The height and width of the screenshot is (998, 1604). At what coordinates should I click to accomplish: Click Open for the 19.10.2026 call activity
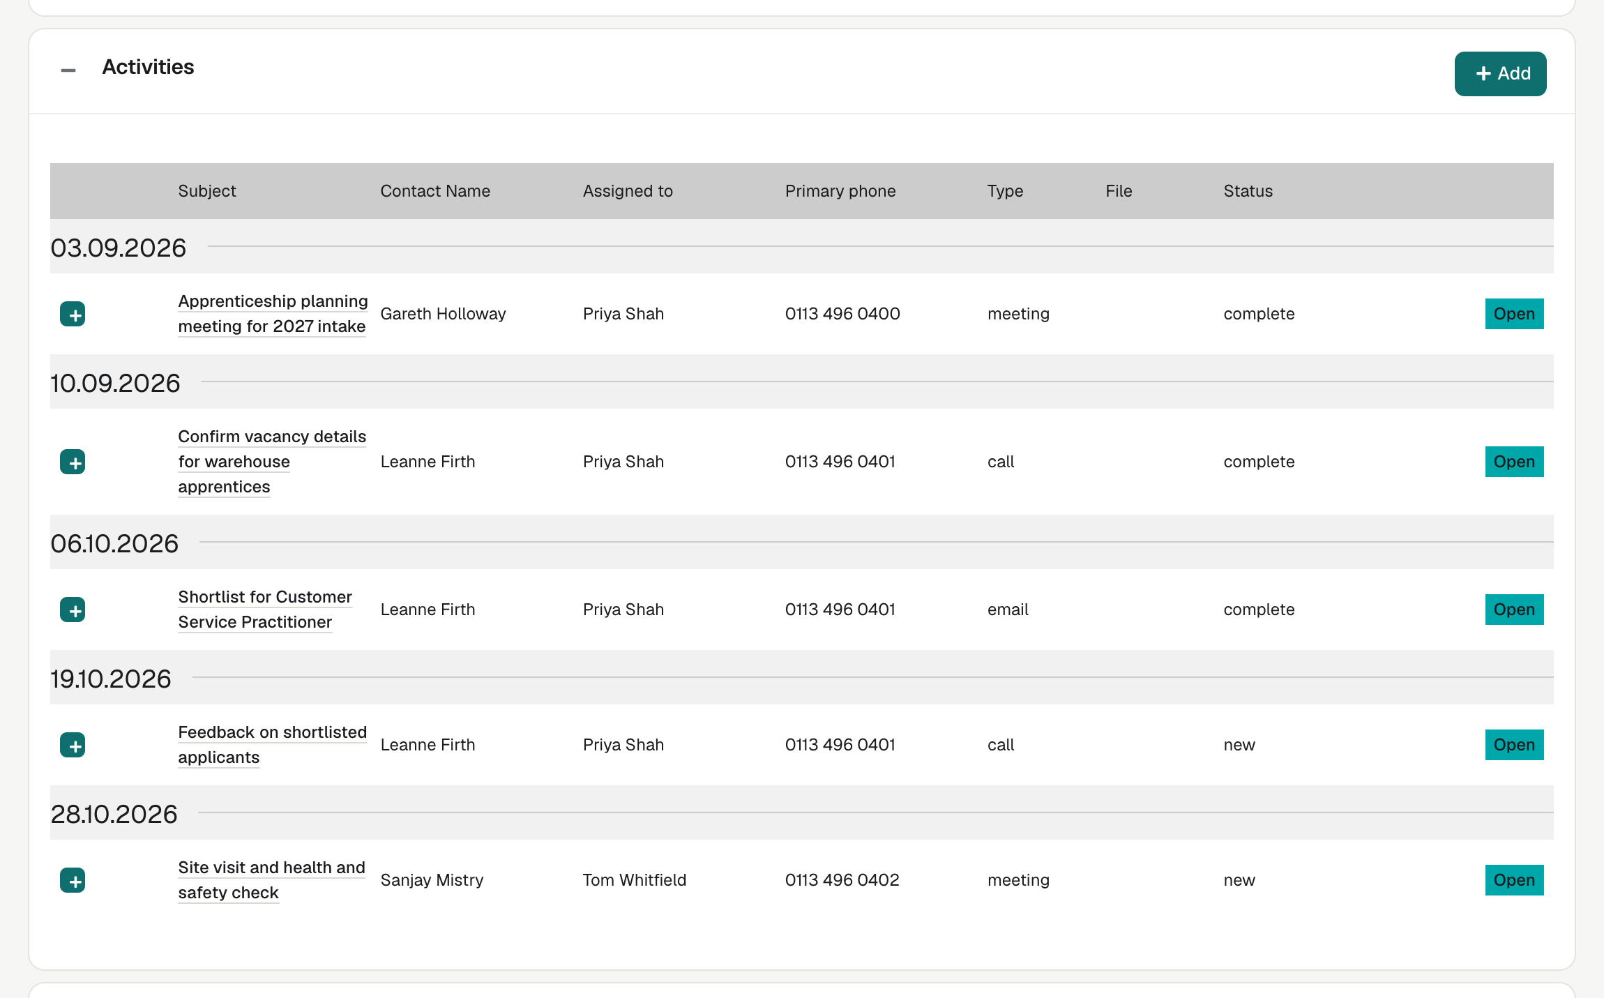[1514, 745]
